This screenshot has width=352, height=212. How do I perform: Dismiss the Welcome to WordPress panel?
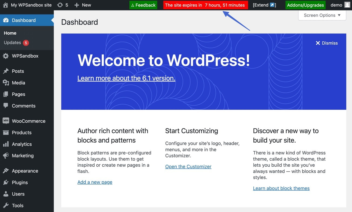point(327,43)
